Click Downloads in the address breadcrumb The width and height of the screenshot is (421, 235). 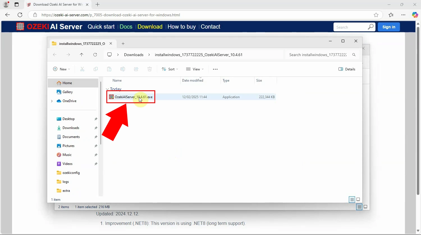[134, 55]
